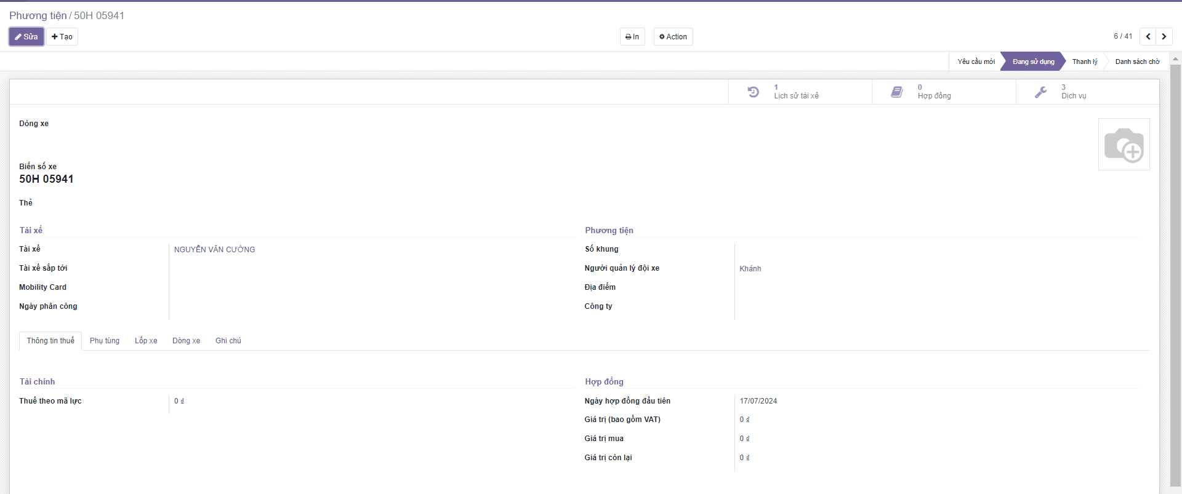The height and width of the screenshot is (494, 1182).
Task: Set status to Danh sách chờ
Action: point(1137,62)
